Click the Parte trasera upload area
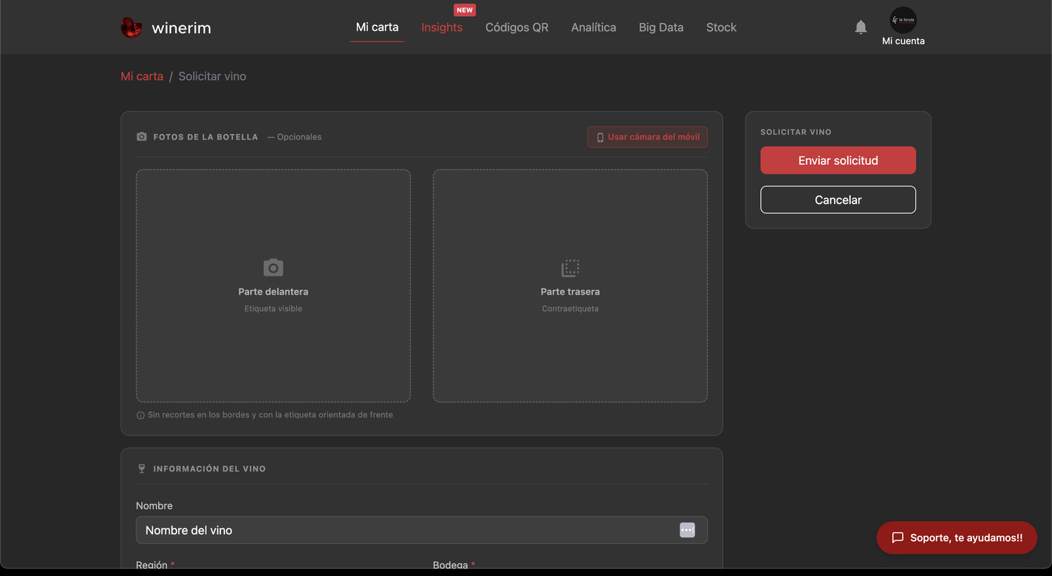1052x576 pixels. (570, 286)
